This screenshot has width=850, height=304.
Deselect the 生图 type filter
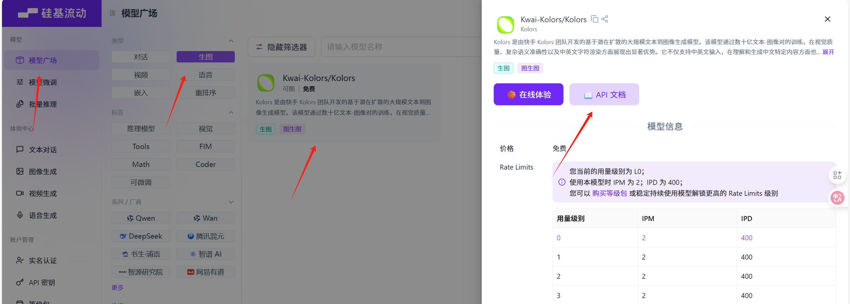pos(206,57)
